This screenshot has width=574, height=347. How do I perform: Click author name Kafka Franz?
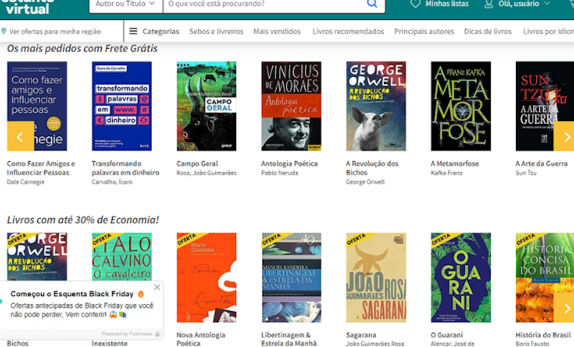click(x=446, y=173)
